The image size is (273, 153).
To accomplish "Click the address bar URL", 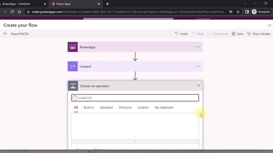I will (129, 12).
